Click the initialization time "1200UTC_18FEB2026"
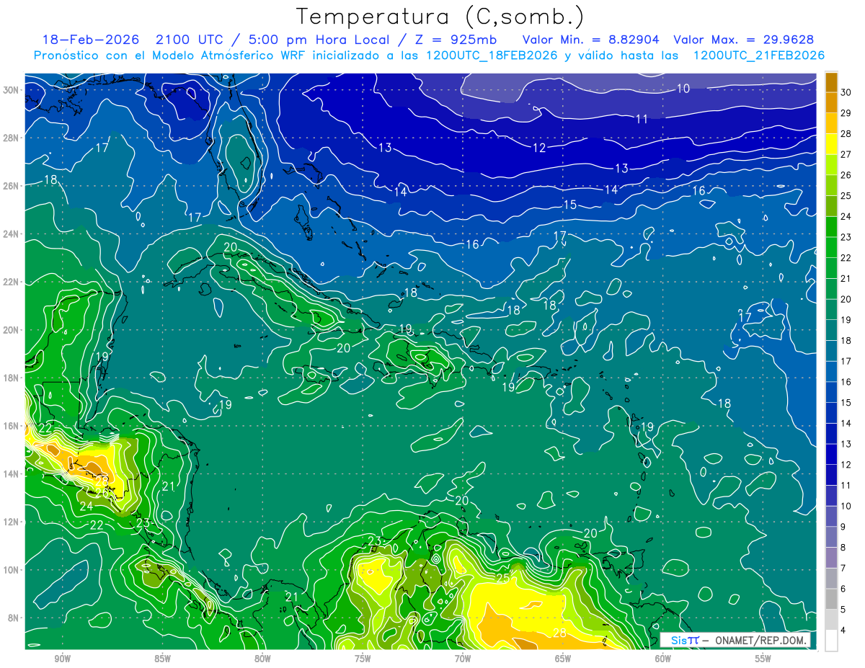 (x=492, y=55)
